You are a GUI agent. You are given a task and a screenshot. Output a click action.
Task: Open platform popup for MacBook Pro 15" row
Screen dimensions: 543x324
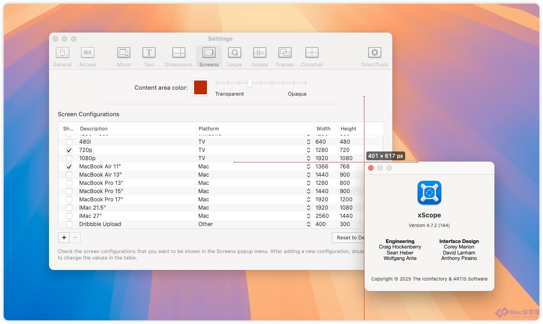308,191
